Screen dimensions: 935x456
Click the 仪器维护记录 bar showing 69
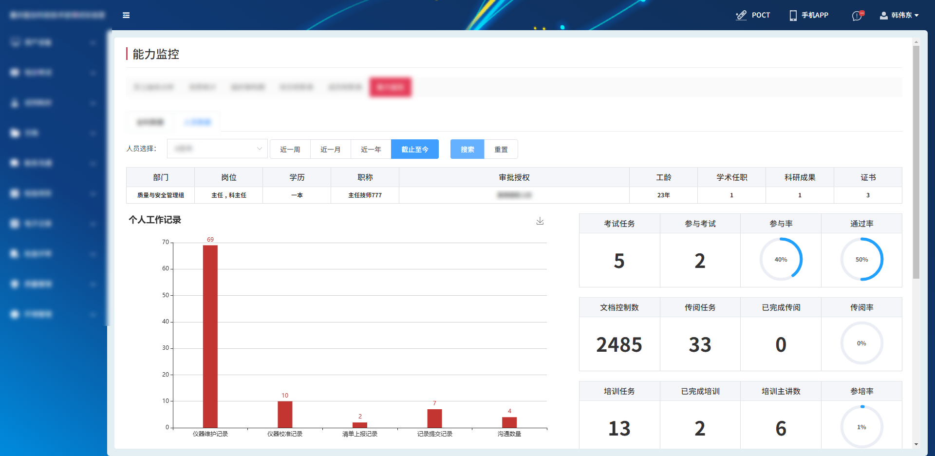click(x=210, y=336)
